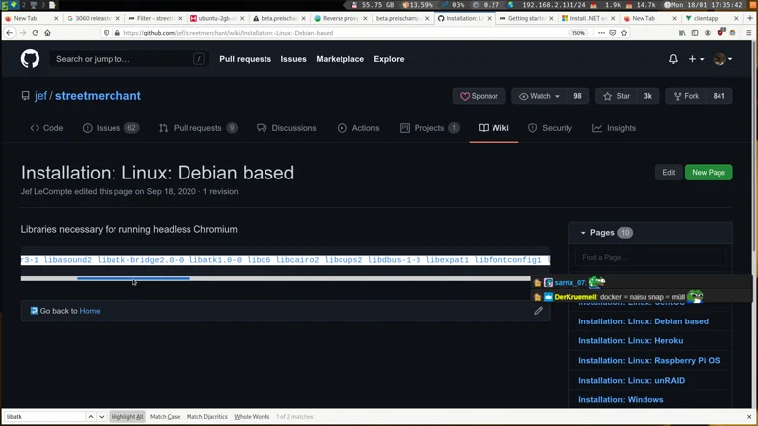Switch to the clientapp browser tab
The width and height of the screenshot is (758, 426).
click(711, 18)
